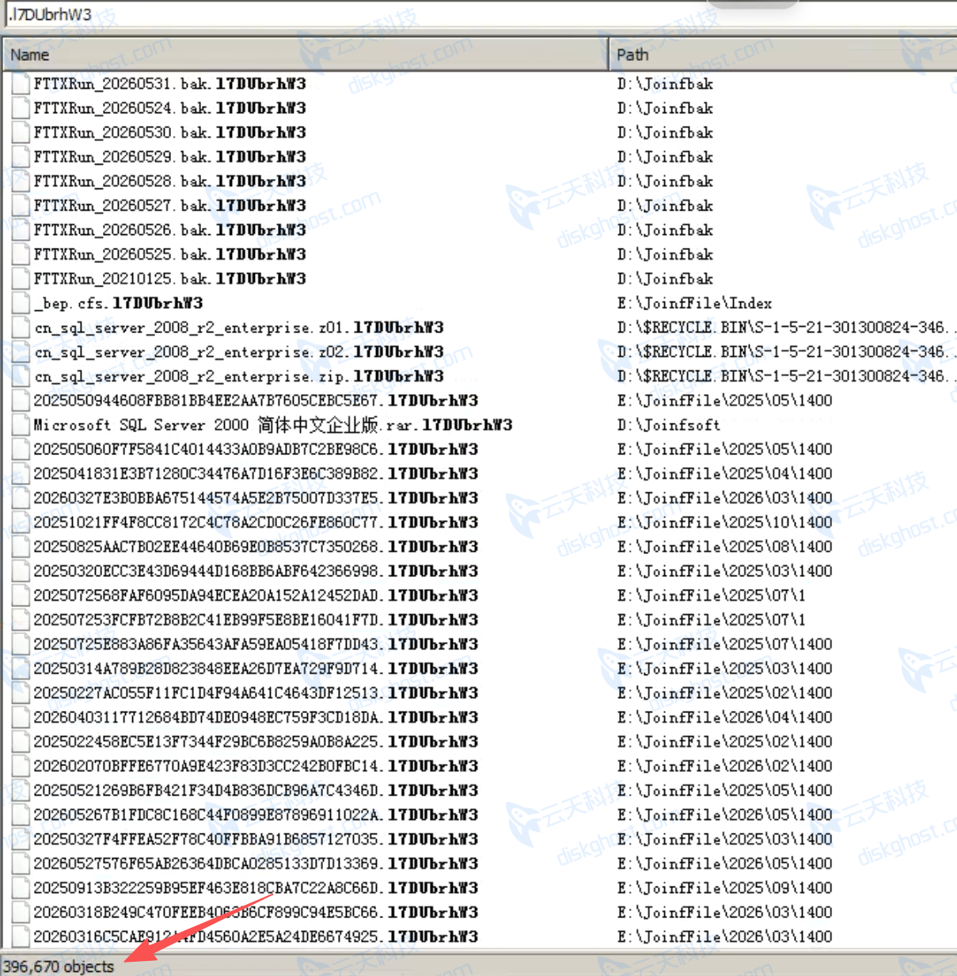Click the file icon of FTTXRun_20260524.bak

[x=21, y=108]
